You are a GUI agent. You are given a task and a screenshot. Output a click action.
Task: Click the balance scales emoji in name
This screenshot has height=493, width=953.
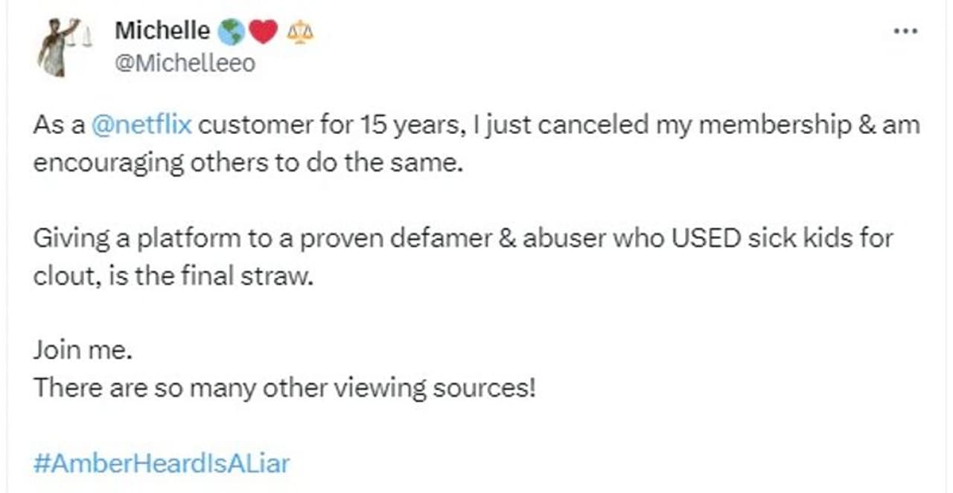click(x=301, y=31)
